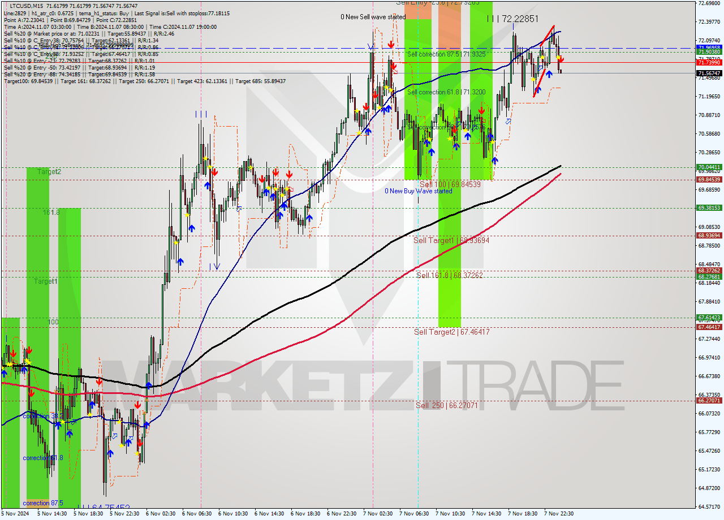Click the '6 Nov 02:30' time axis label
The height and width of the screenshot is (520, 724).
click(x=161, y=514)
